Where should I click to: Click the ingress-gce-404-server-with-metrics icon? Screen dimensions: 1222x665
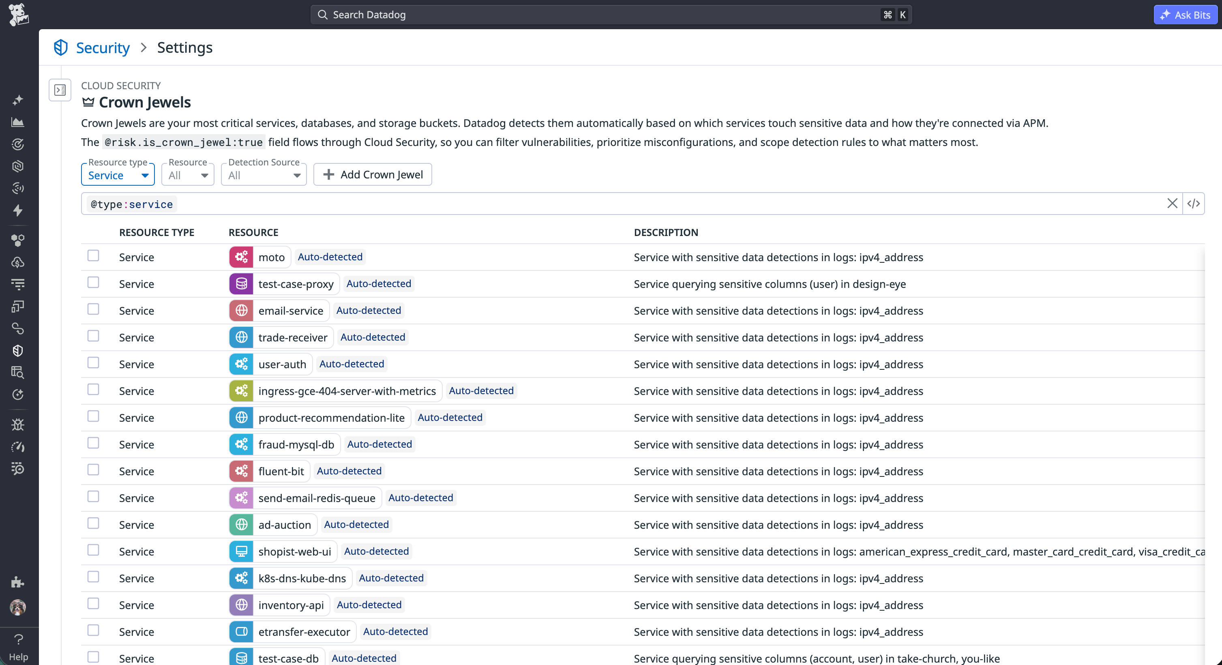242,391
